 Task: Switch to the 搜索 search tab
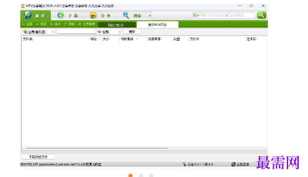132,16
